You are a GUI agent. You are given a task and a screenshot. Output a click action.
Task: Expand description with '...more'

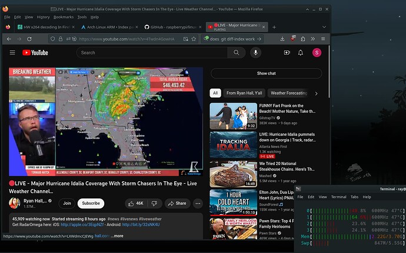click(117, 235)
